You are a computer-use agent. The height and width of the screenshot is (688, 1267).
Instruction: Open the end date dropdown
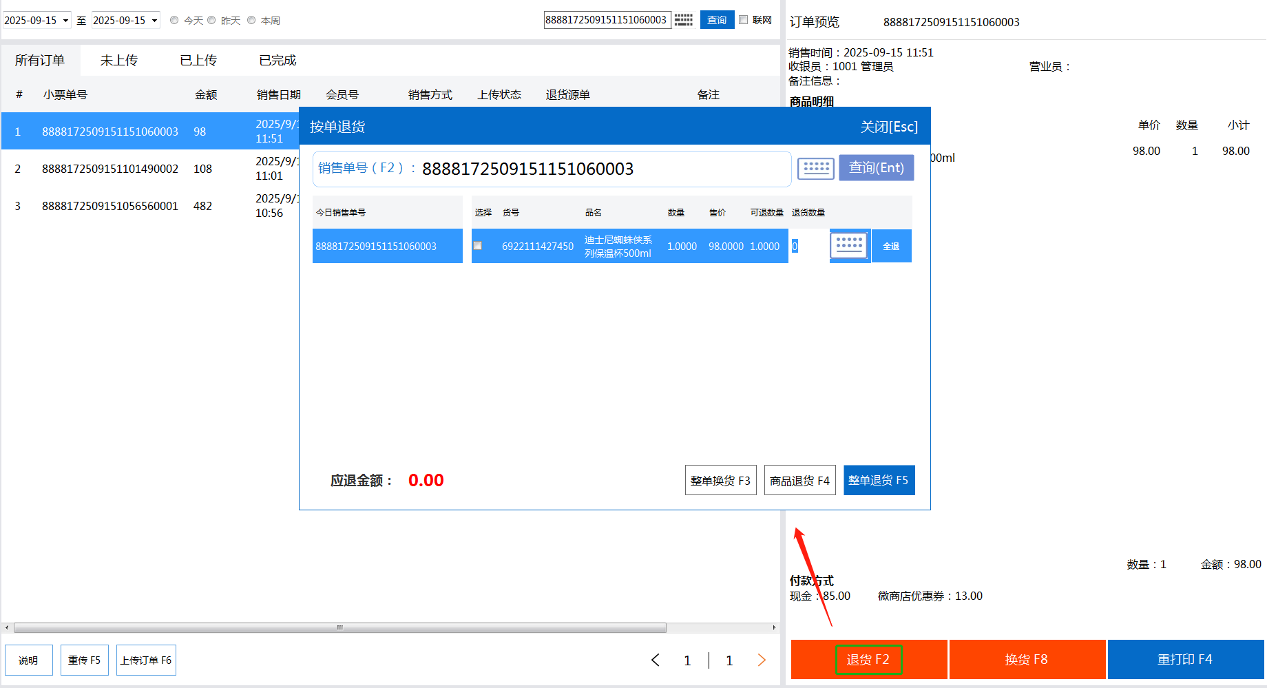(x=154, y=21)
